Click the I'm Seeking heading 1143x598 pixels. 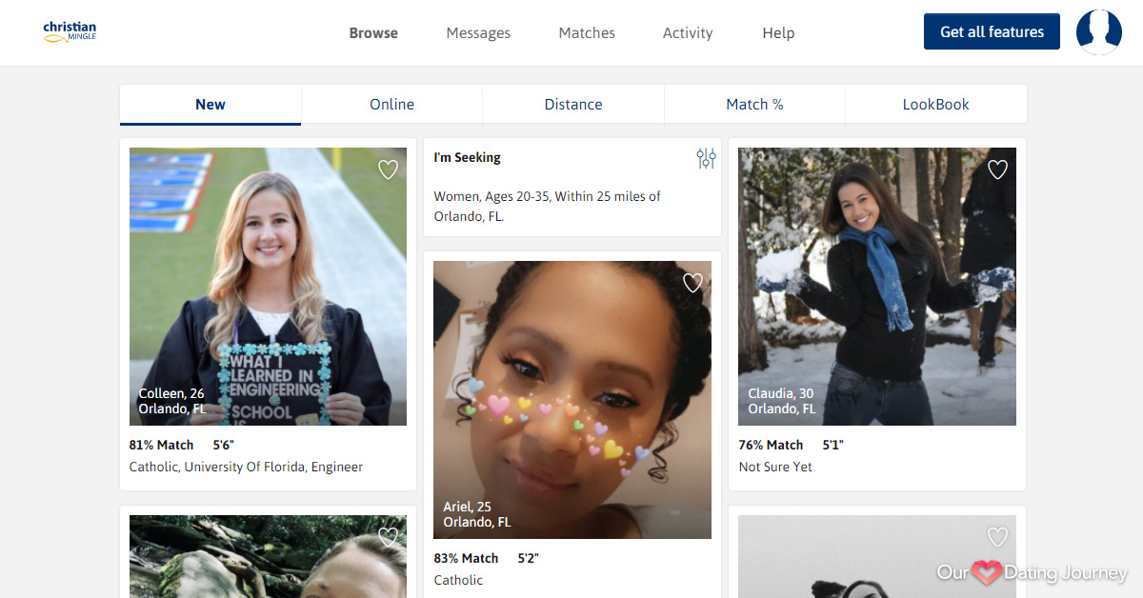coord(467,157)
